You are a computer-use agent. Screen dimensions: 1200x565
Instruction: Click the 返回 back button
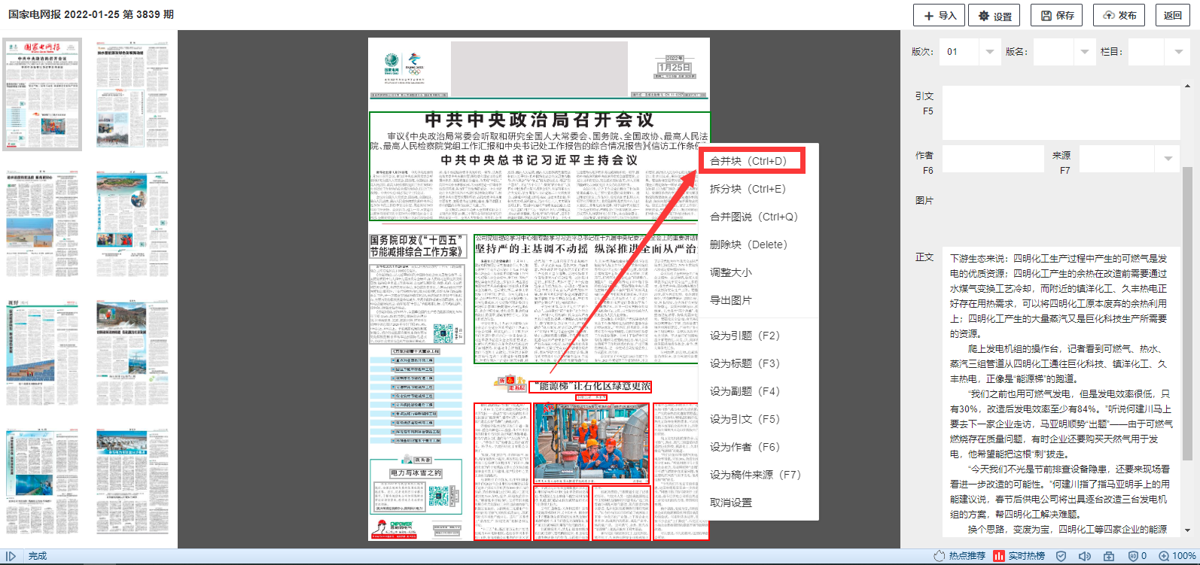click(1173, 15)
